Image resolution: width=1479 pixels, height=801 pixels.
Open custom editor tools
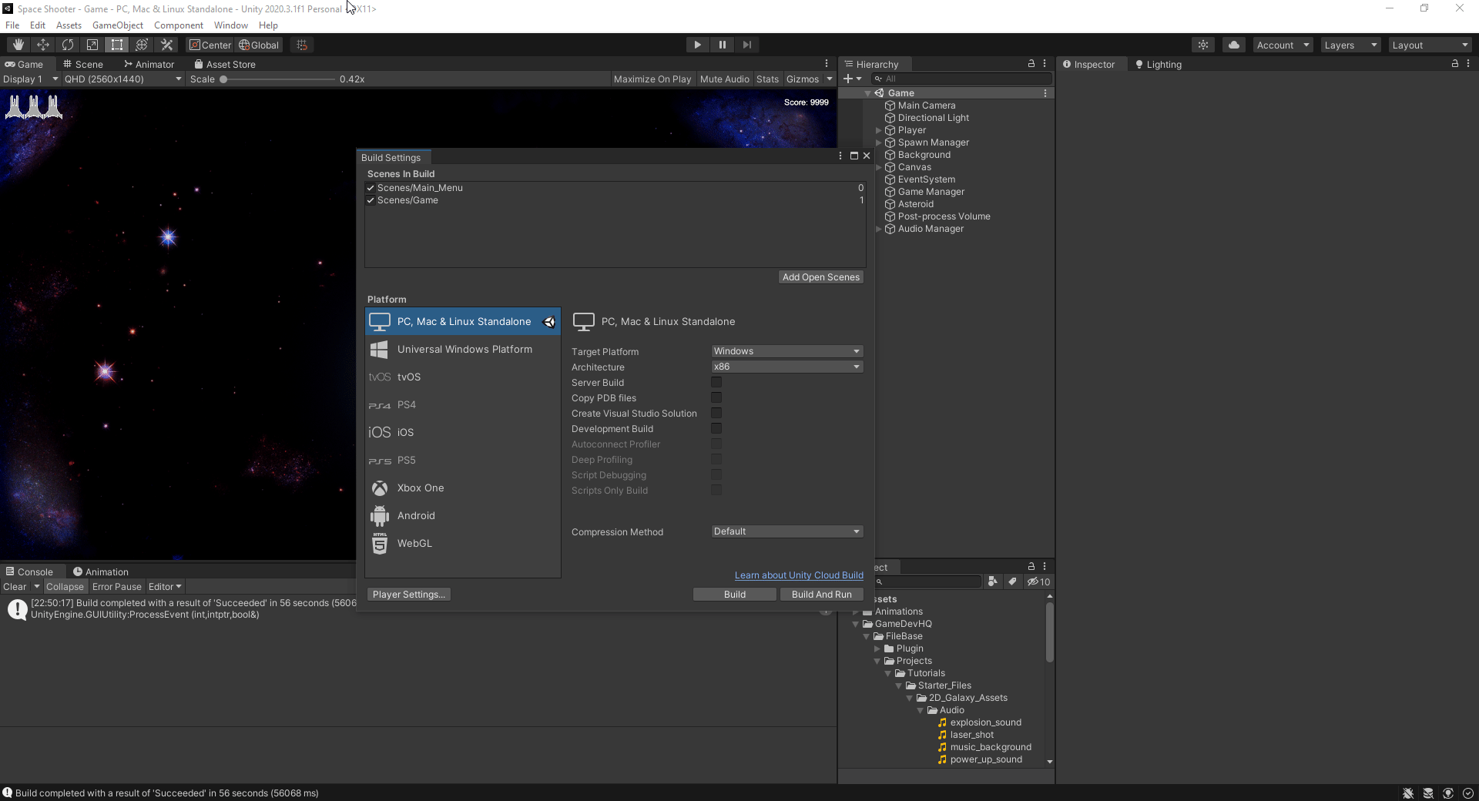(x=166, y=45)
